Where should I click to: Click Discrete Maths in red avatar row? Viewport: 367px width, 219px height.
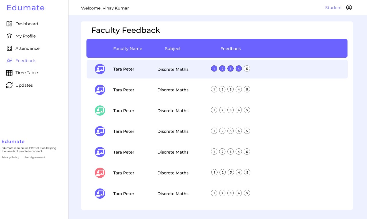[x=173, y=173]
